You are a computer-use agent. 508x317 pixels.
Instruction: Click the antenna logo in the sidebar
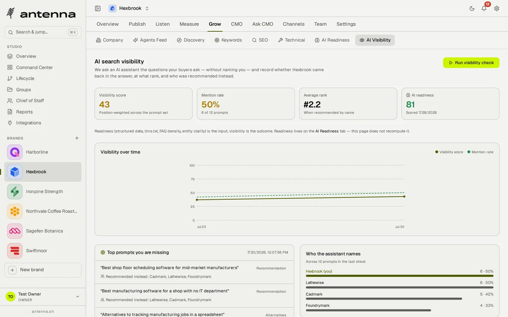(x=41, y=13)
